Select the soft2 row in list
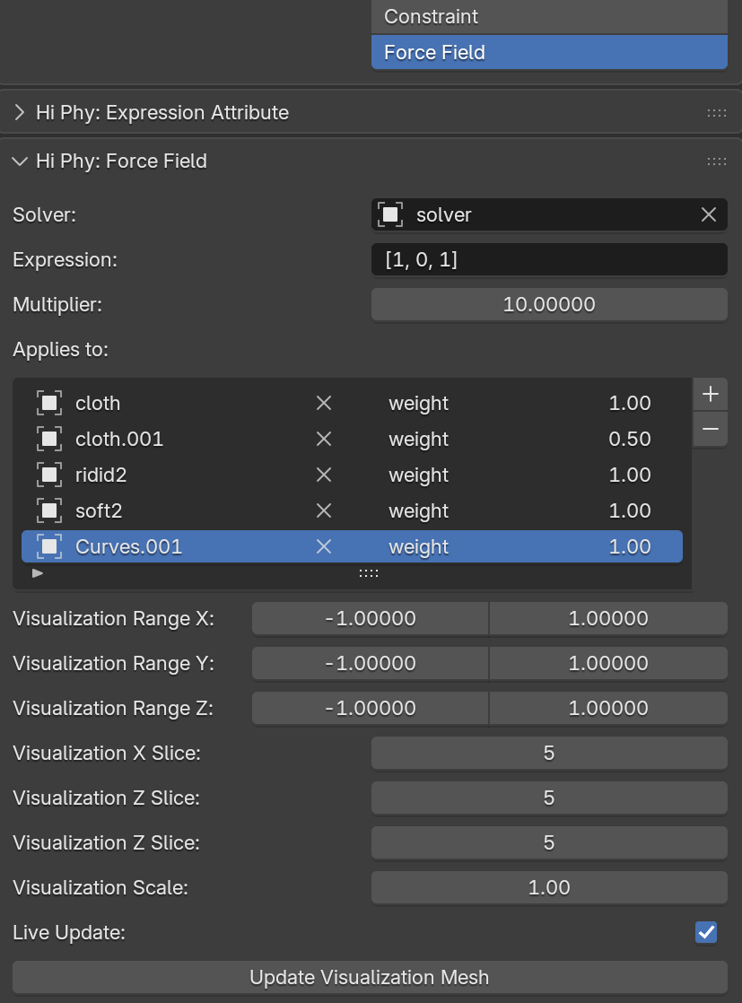Image resolution: width=742 pixels, height=1003 pixels. 179,511
